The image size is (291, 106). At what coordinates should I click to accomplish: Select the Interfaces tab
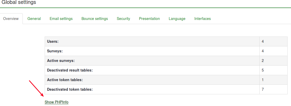tap(202, 19)
